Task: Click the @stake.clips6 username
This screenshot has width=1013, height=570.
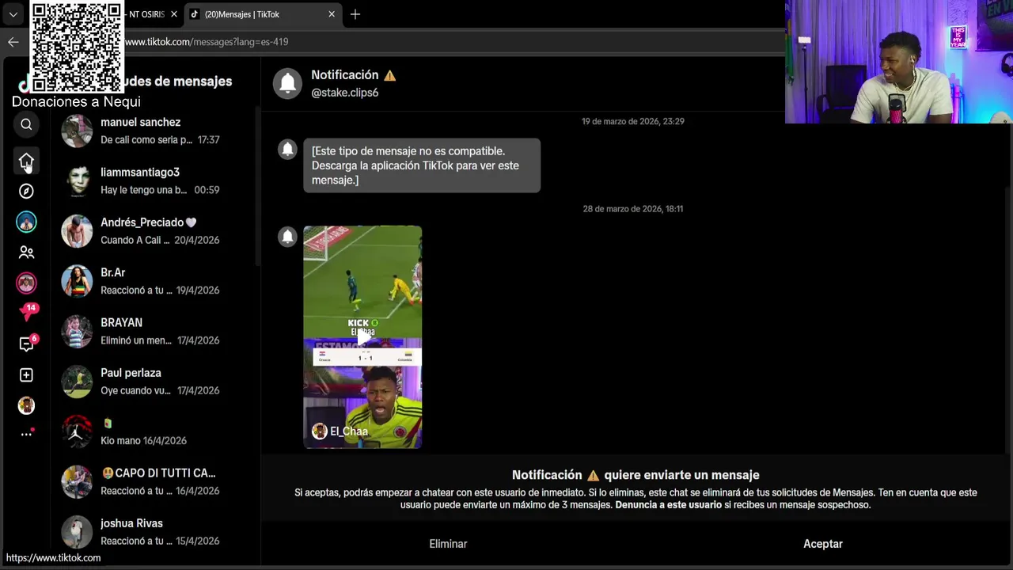Action: tap(344, 93)
